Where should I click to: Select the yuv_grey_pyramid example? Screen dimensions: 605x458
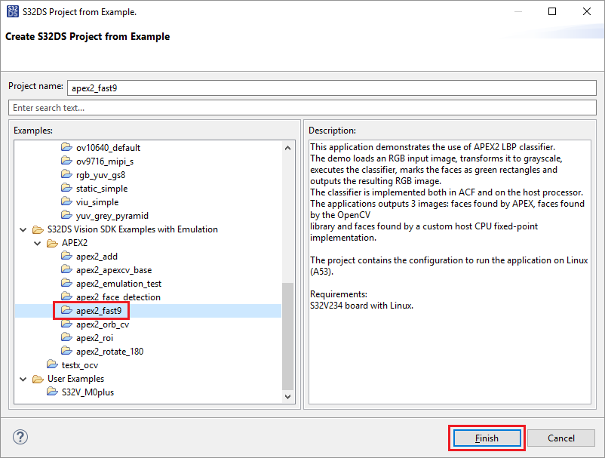pyautogui.click(x=112, y=216)
